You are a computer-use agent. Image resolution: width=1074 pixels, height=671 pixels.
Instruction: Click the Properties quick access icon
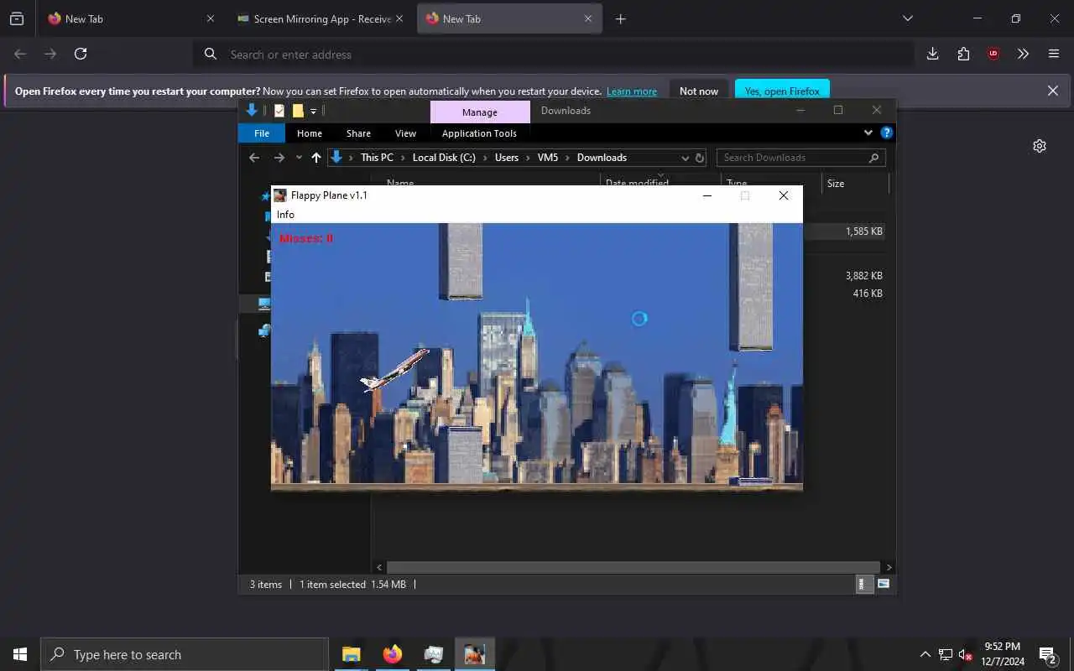coord(279,111)
